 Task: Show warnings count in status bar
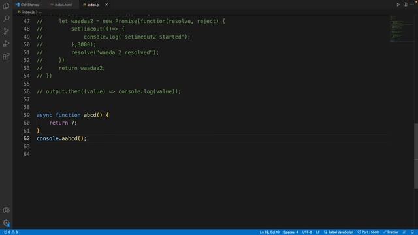14,232
